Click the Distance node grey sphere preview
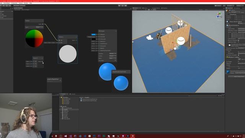Viewport: 245px width, 138px height. [68, 54]
